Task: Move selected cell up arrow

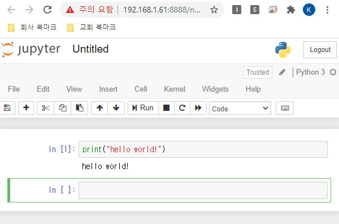Action: click(x=99, y=108)
